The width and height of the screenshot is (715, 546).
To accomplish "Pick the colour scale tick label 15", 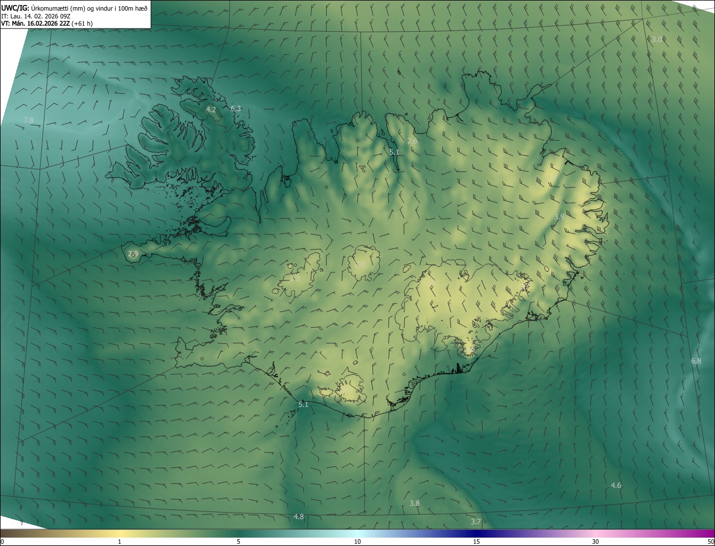I will [x=476, y=542].
